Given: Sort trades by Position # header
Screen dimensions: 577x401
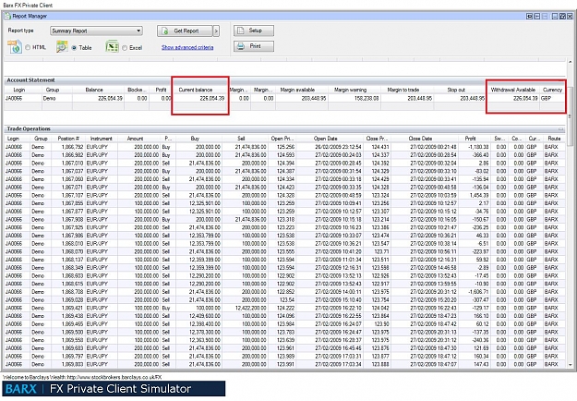Looking at the screenshot, I should coord(68,139).
